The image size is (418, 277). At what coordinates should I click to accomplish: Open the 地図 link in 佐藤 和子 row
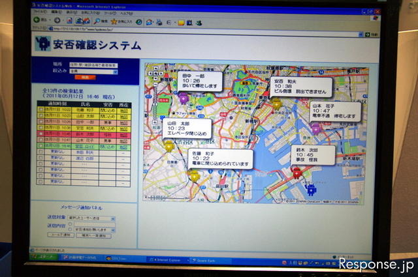(x=123, y=110)
